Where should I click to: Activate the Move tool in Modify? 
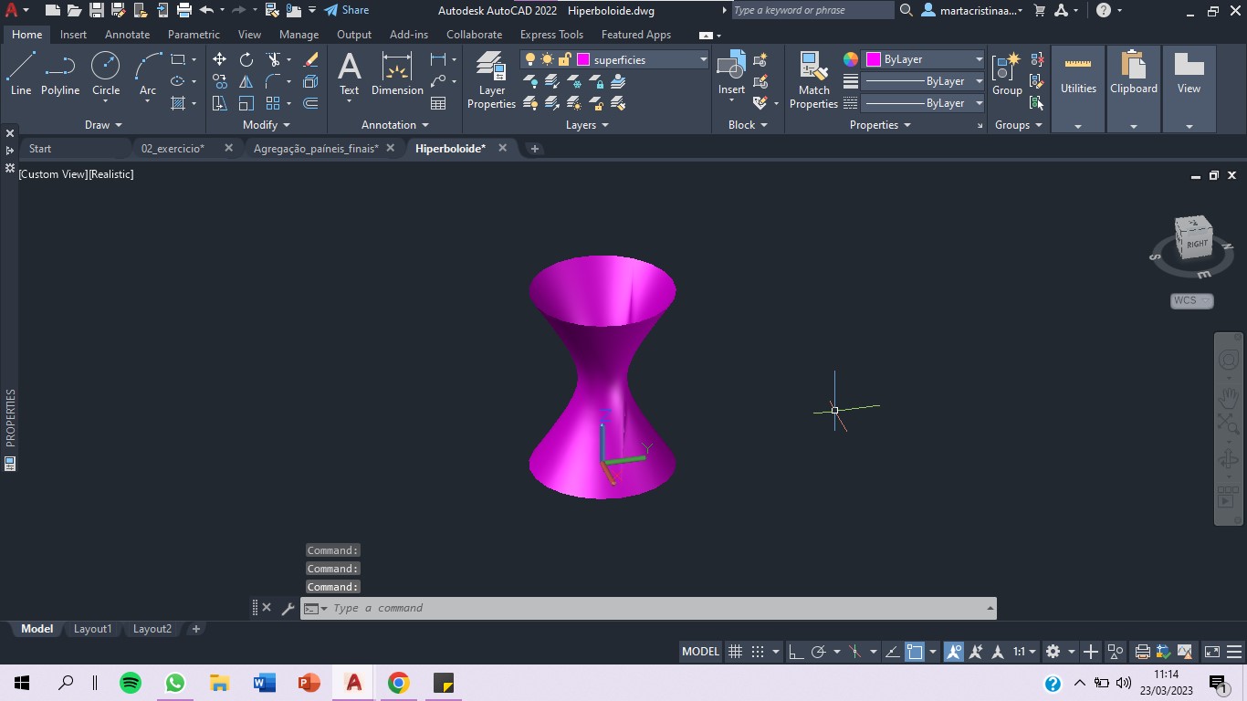pyautogui.click(x=219, y=59)
